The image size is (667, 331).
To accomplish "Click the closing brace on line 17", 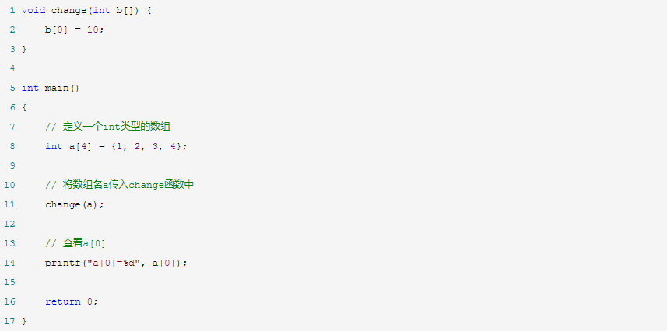I will tap(24, 321).
